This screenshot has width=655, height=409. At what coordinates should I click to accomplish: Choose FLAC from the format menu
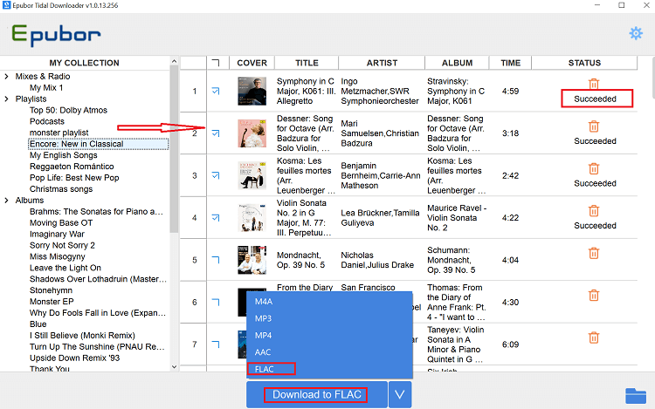[329, 369]
